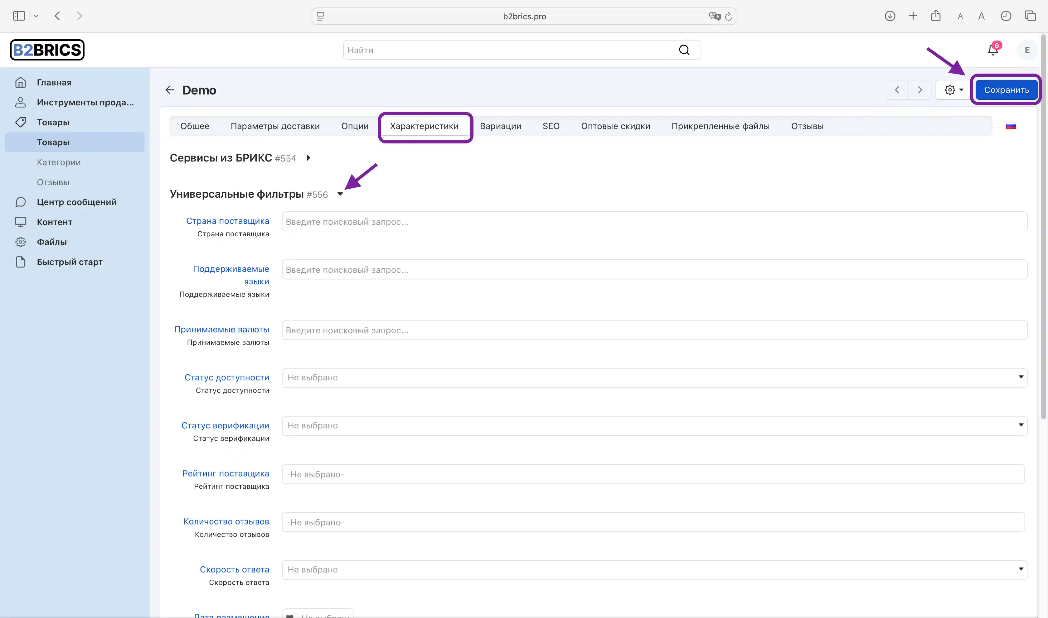Open notifications bell
This screenshot has height=618, width=1048.
[993, 50]
